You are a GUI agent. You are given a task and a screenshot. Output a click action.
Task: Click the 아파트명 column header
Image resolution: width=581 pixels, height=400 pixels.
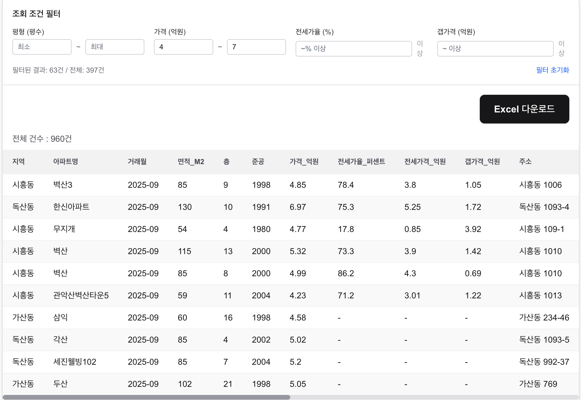pyautogui.click(x=66, y=162)
